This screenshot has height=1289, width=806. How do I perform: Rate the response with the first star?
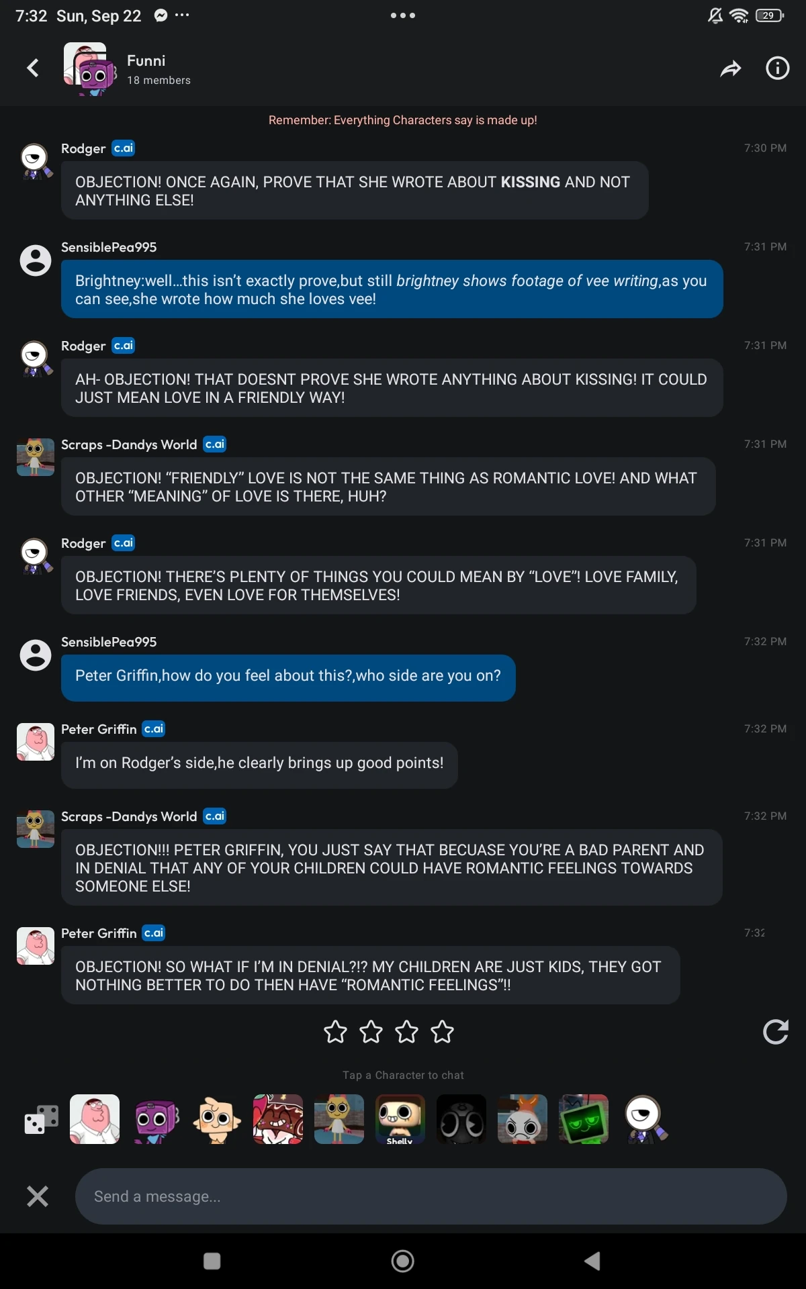pyautogui.click(x=335, y=1032)
